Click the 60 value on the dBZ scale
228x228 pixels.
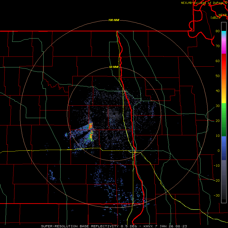pyautogui.click(x=218, y=61)
